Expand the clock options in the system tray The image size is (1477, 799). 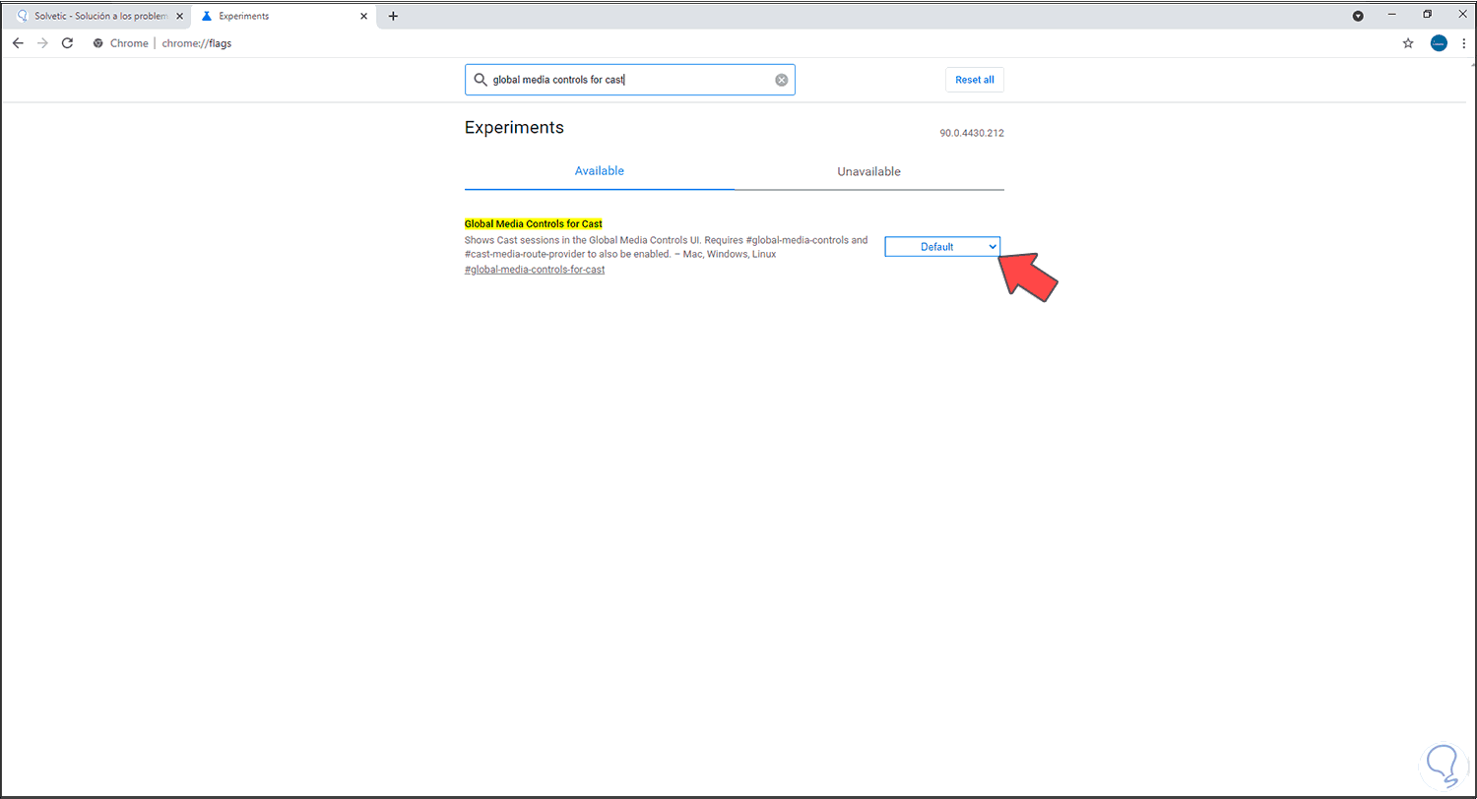tap(1358, 15)
